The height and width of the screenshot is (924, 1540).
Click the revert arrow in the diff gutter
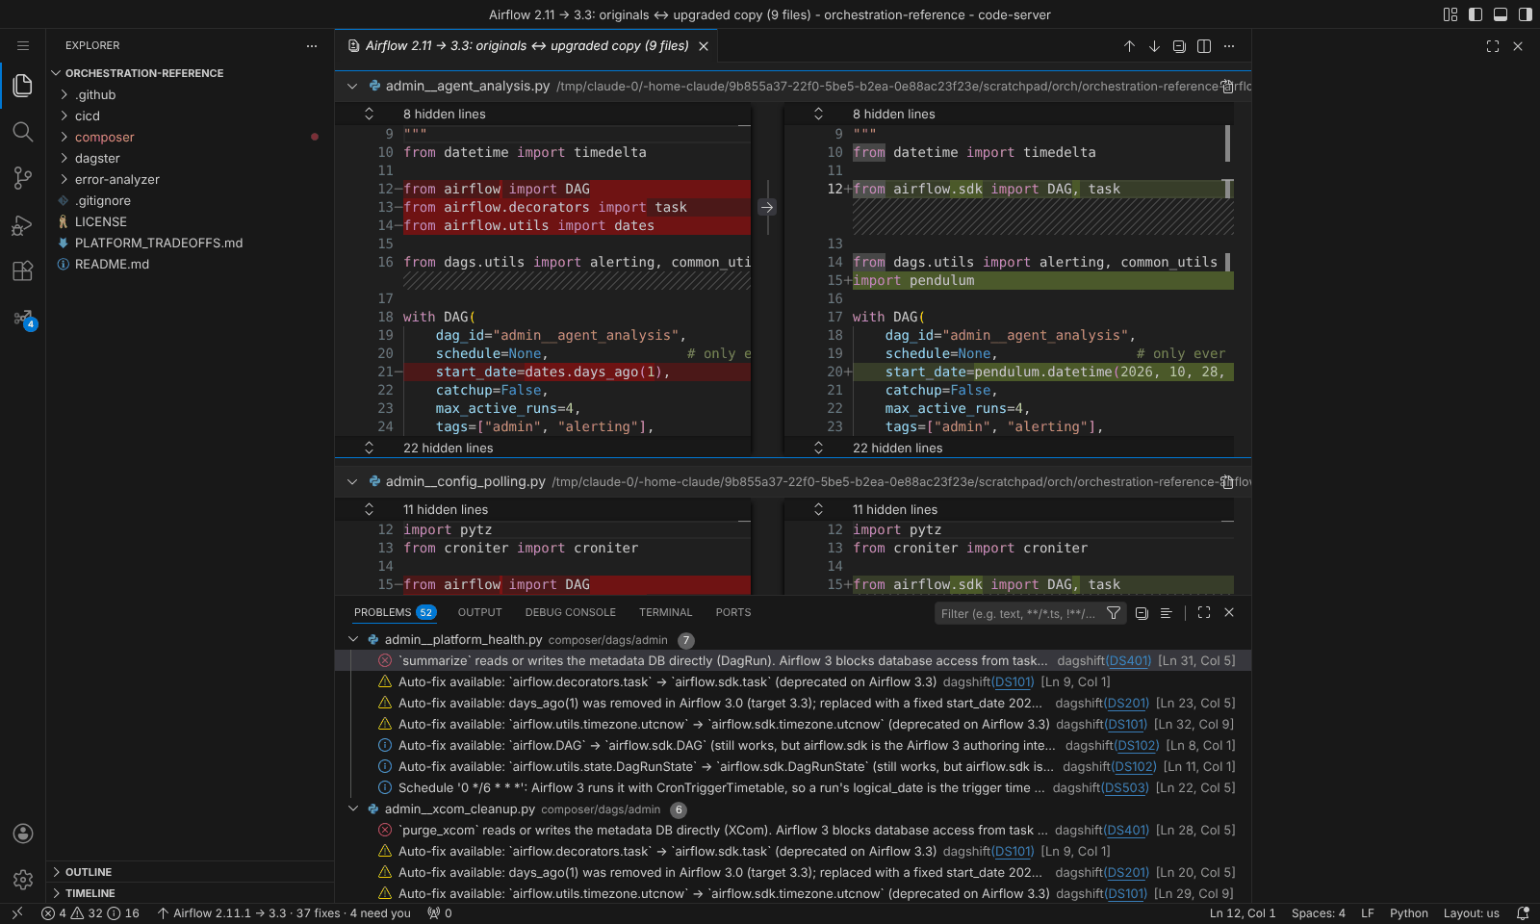[767, 207]
